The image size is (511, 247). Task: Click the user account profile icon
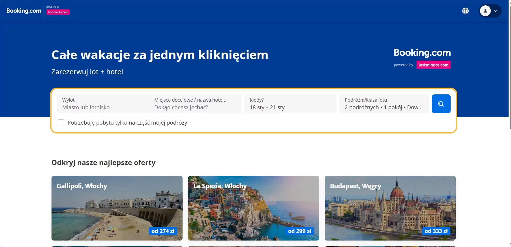pyautogui.click(x=485, y=11)
